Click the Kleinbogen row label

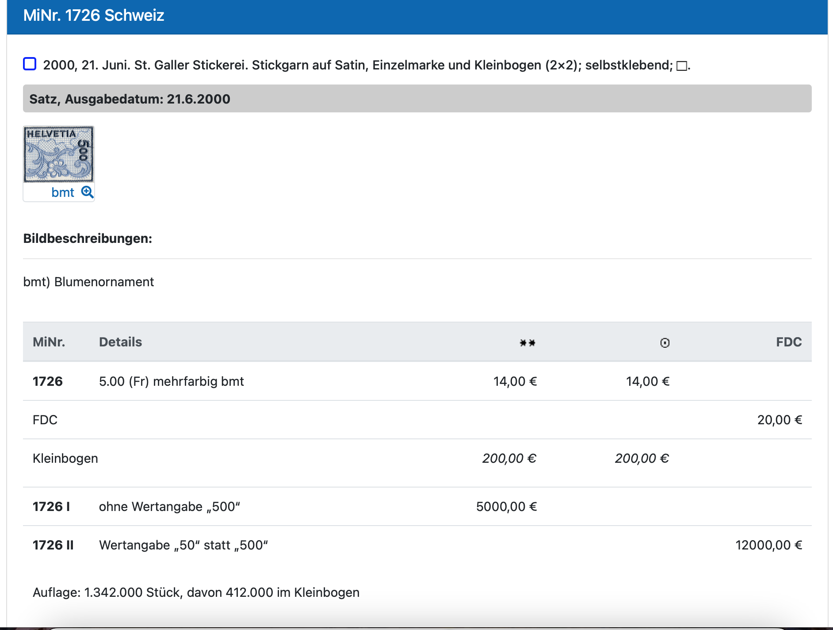pos(65,458)
